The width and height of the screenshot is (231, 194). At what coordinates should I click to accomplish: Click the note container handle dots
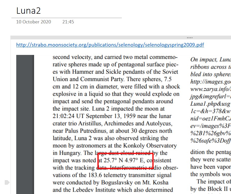click(190, 38)
